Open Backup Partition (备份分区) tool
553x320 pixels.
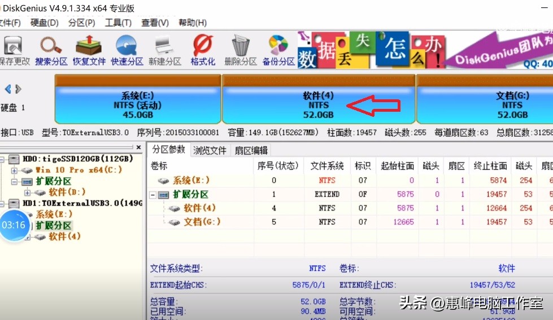point(278,51)
